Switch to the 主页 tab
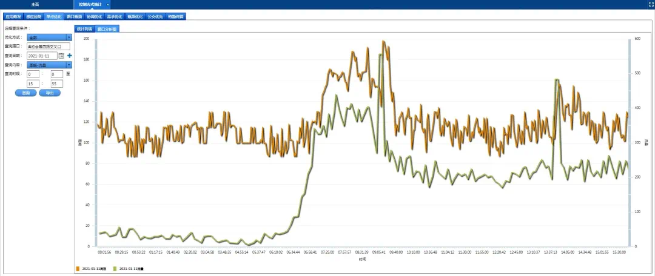This screenshot has width=655, height=276. point(35,4)
